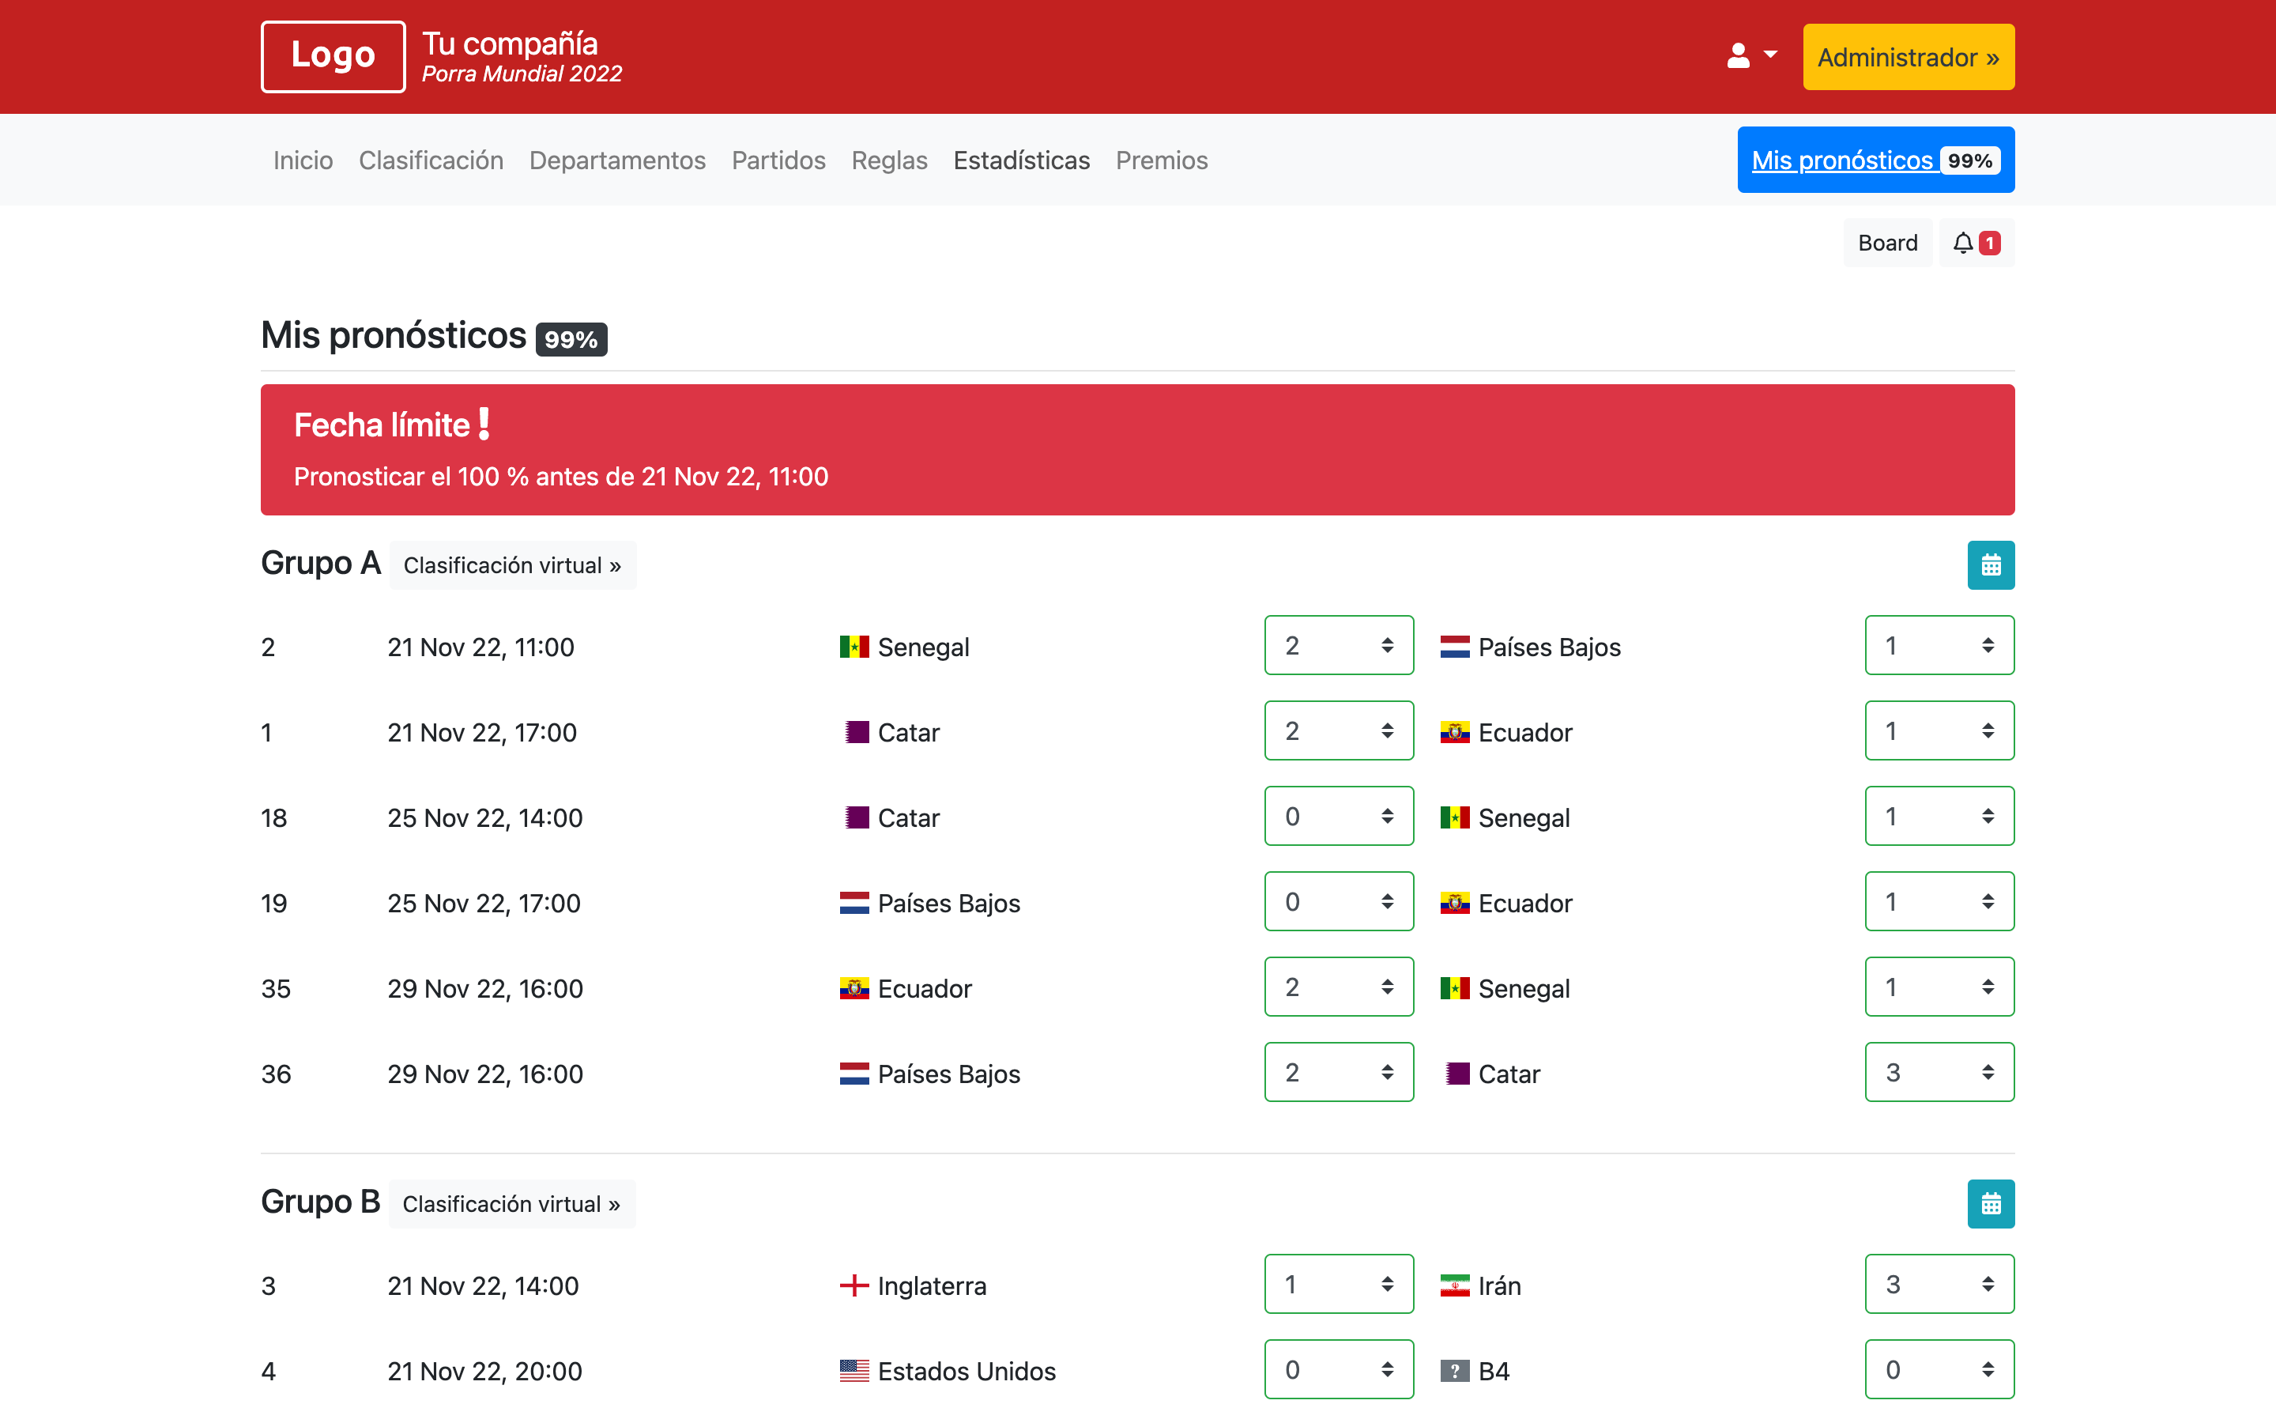The width and height of the screenshot is (2276, 1423).
Task: Click the notification bell icon
Action: [x=1963, y=243]
